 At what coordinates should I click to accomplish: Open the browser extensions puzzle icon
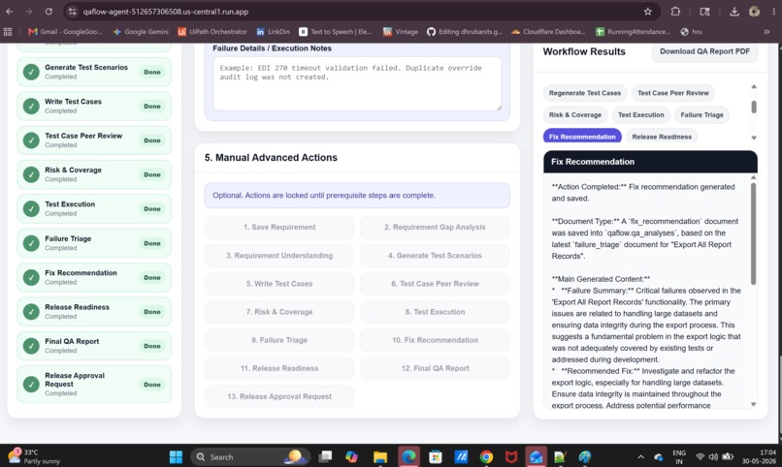click(675, 12)
